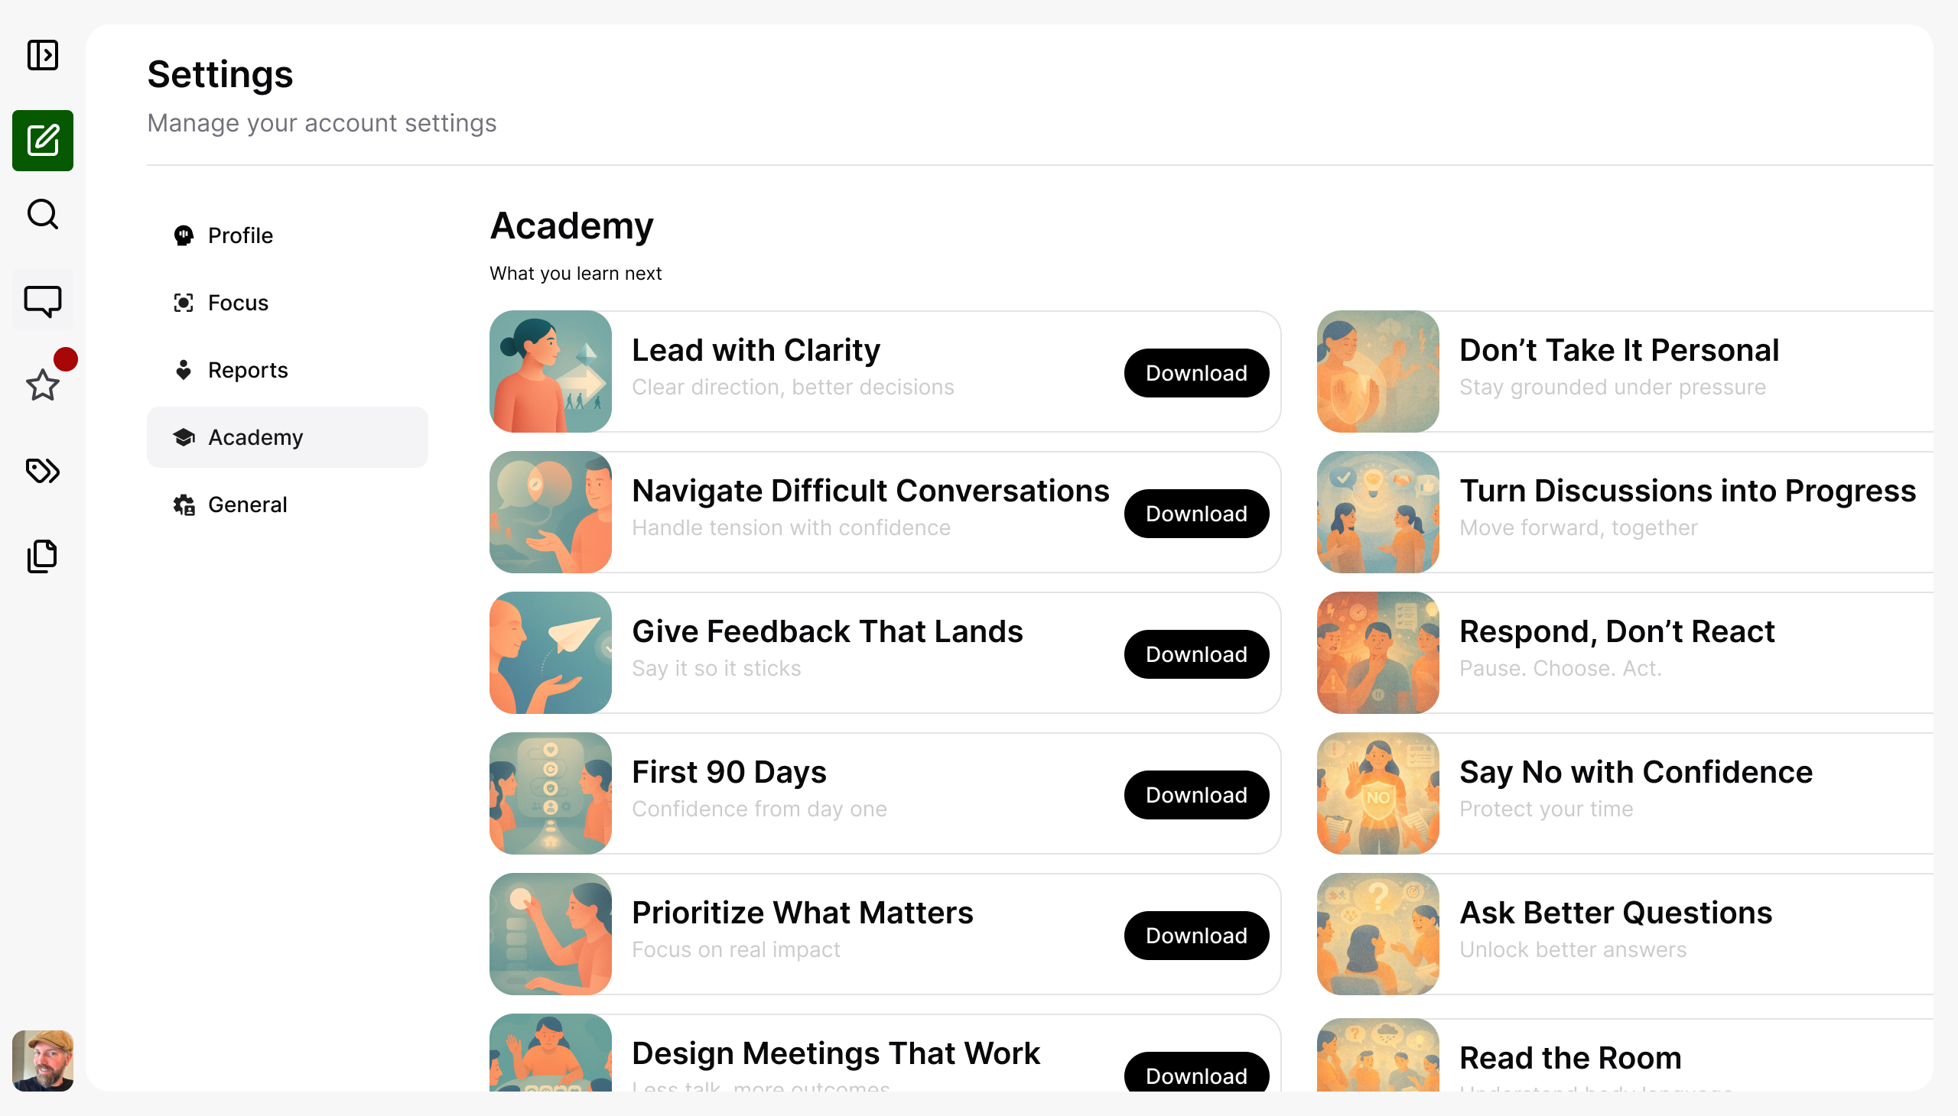The height and width of the screenshot is (1116, 1958).
Task: Click the Focus crosshair icon
Action: pos(184,302)
